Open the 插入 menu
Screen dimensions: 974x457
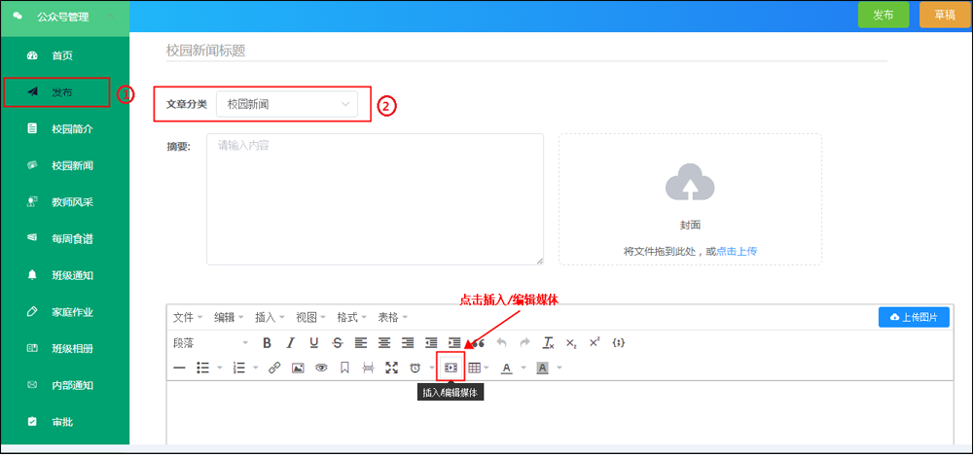coord(270,317)
